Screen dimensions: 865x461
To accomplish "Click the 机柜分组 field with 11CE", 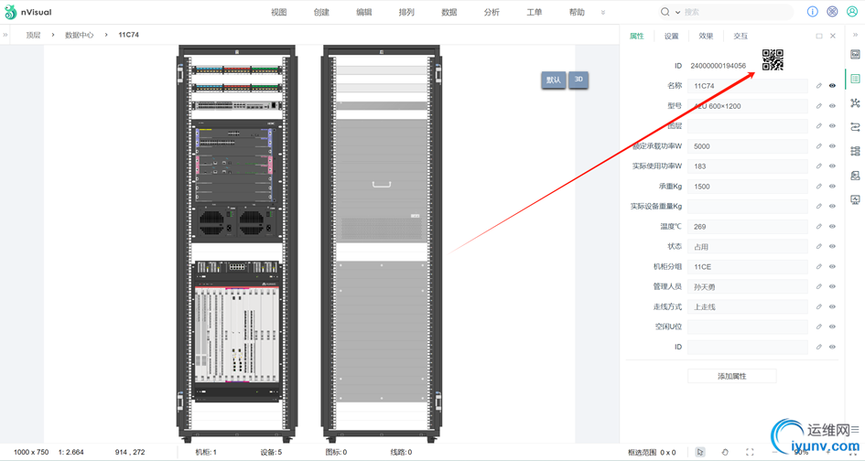I will 748,266.
